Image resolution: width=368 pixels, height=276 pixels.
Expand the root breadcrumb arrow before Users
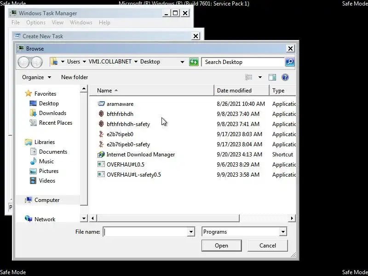tap(63, 62)
